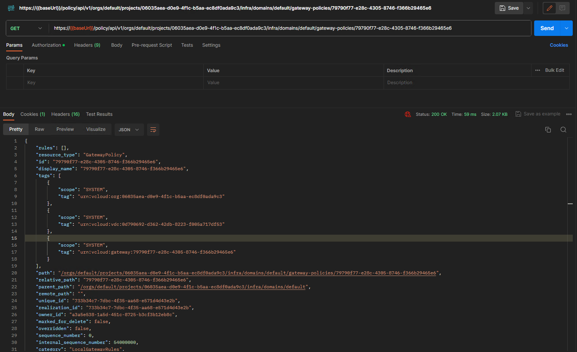The height and width of the screenshot is (352, 577).
Task: Open the Cookies link
Action: tap(558, 45)
